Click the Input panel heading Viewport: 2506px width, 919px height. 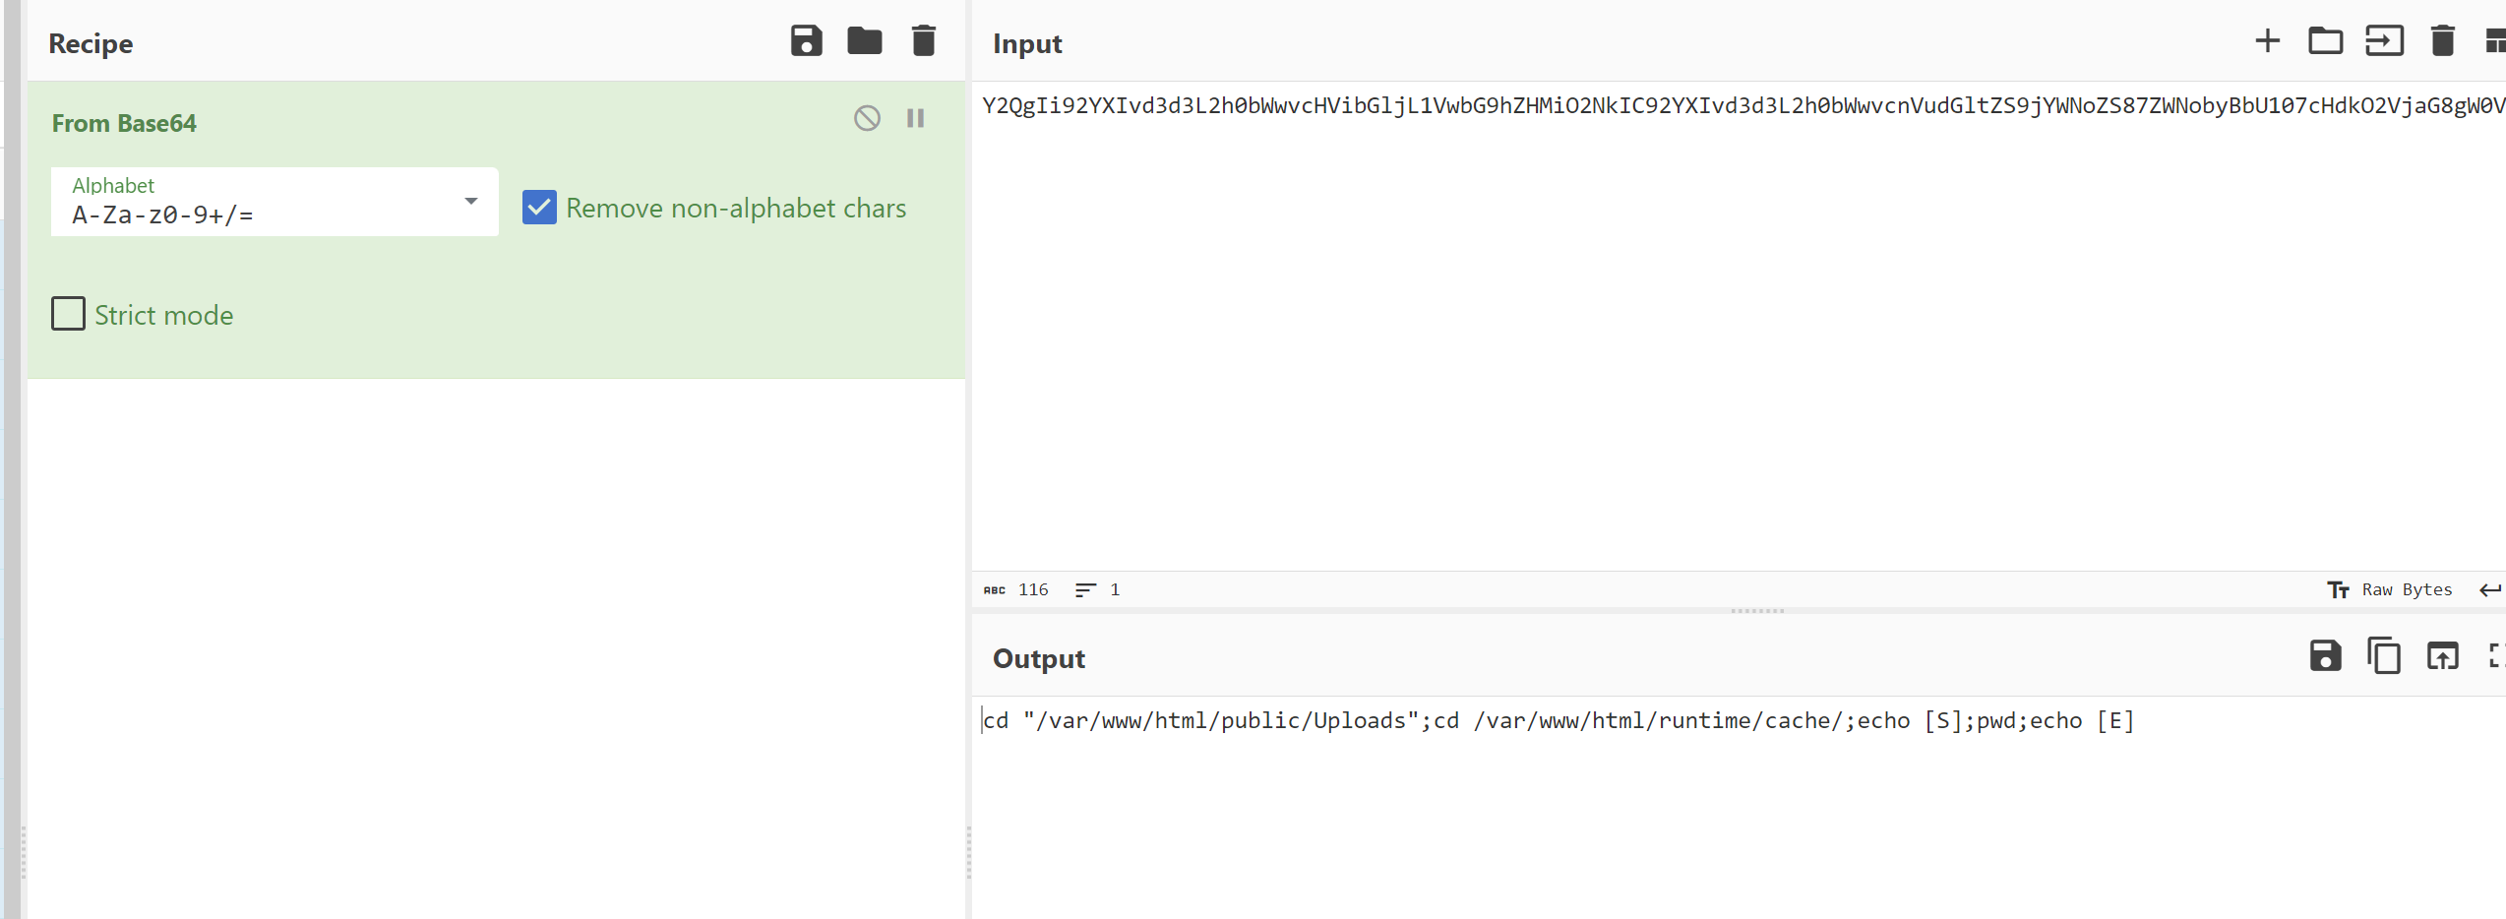(x=1027, y=43)
